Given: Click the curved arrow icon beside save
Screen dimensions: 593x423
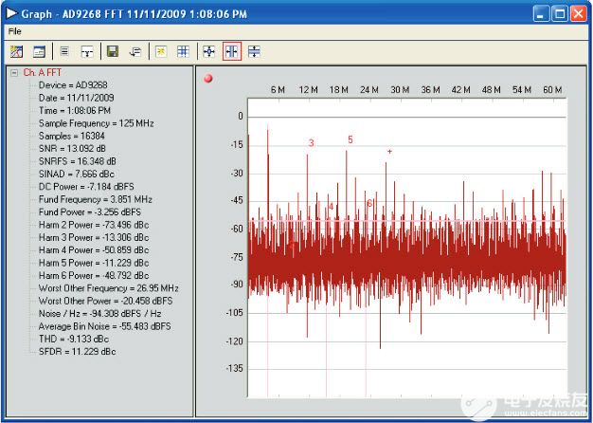Looking at the screenshot, I should [x=135, y=51].
